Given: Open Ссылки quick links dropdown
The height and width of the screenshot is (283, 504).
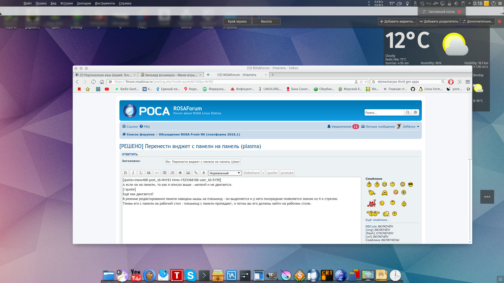Looking at the screenshot, I should click(x=130, y=127).
